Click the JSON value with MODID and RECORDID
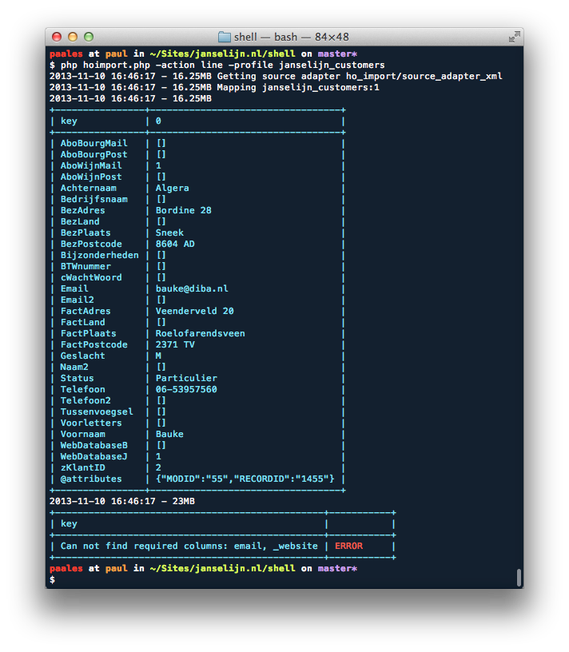The height and width of the screenshot is (652, 569). pyautogui.click(x=245, y=479)
